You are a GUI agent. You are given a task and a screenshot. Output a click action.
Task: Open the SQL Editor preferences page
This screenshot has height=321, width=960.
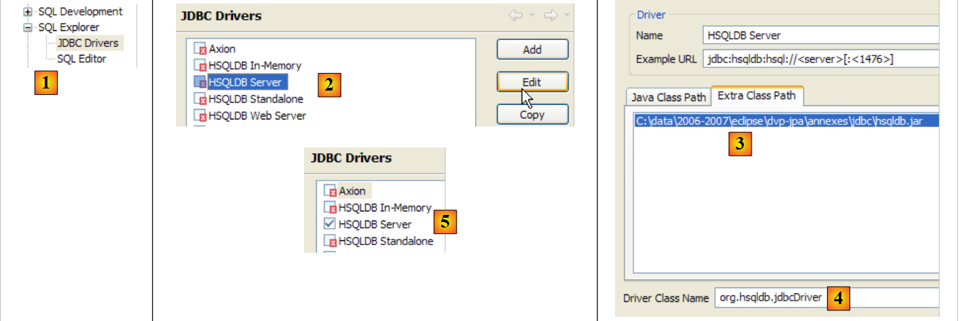82,59
